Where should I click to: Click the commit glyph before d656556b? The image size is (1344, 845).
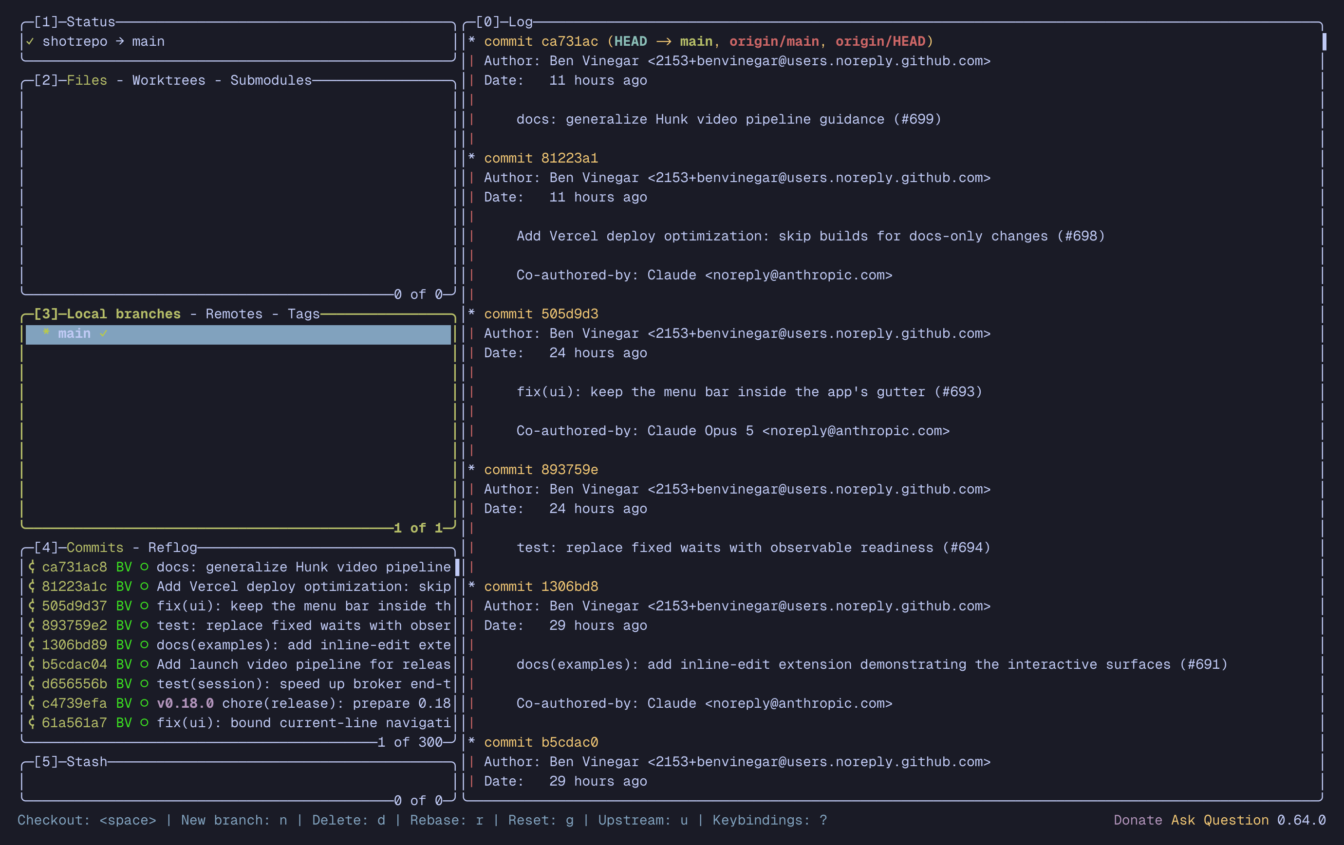[31, 684]
